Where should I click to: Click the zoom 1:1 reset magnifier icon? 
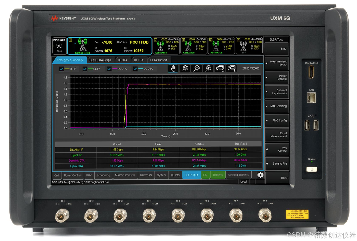(x=185, y=68)
